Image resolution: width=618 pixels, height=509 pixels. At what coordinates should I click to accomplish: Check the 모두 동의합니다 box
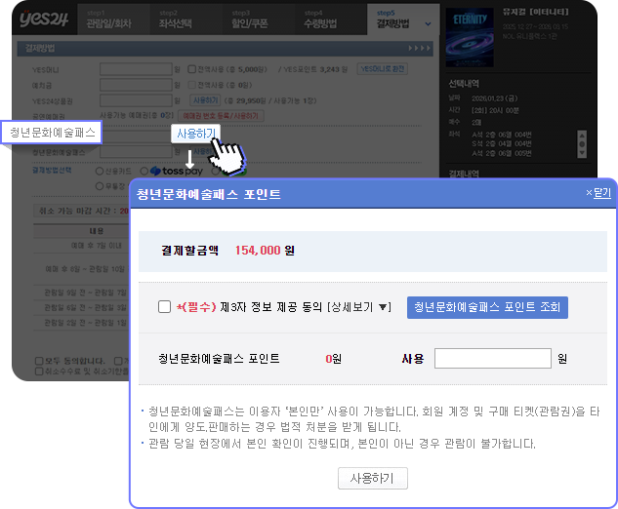coord(39,361)
